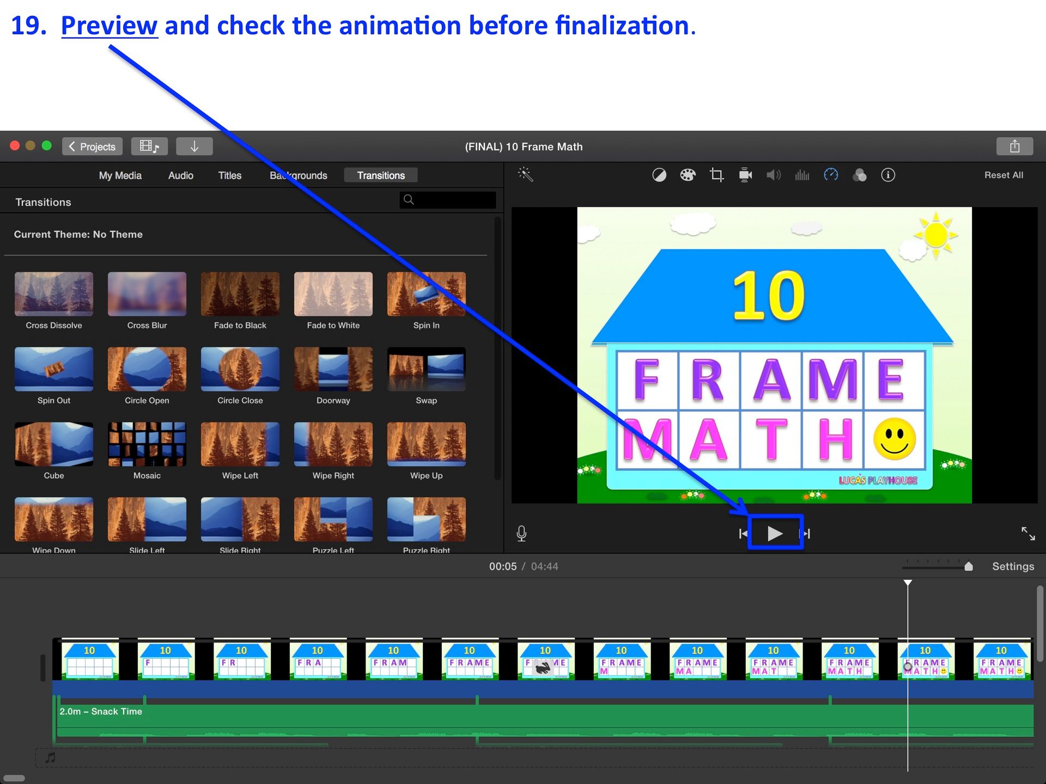The width and height of the screenshot is (1046, 784).
Task: Toggle the clip filter effects control
Action: point(860,175)
